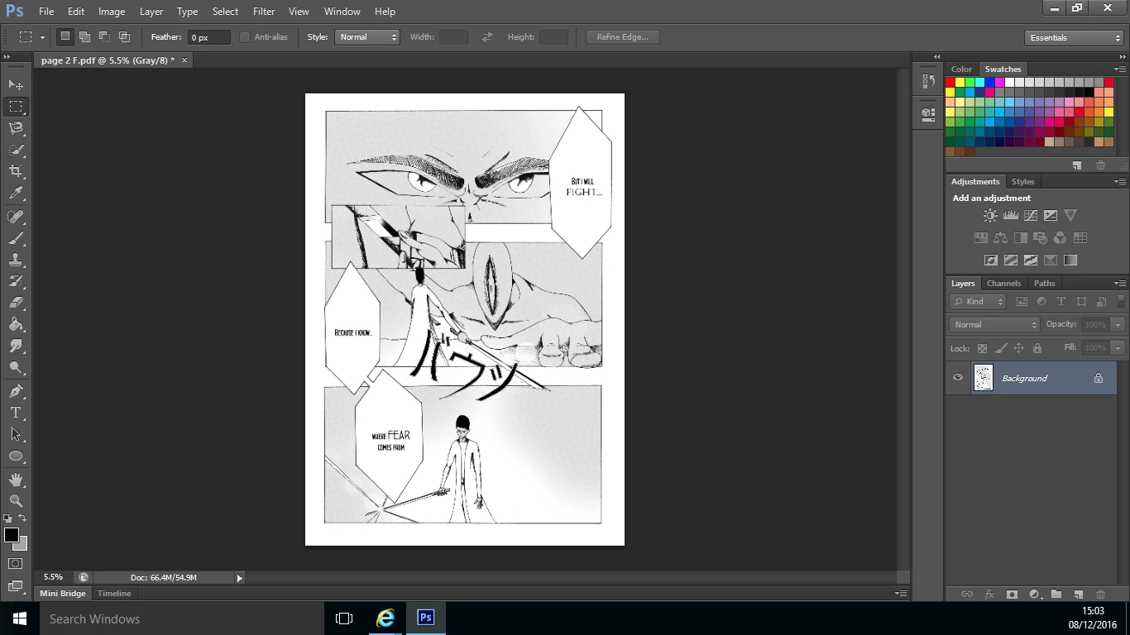The image size is (1130, 635).
Task: Click the Windows Start button
Action: coord(20,618)
